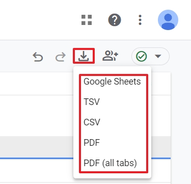This screenshot has width=191, height=184.
Task: Expand the dropdown arrow beside green checkmark
Action: (158, 56)
